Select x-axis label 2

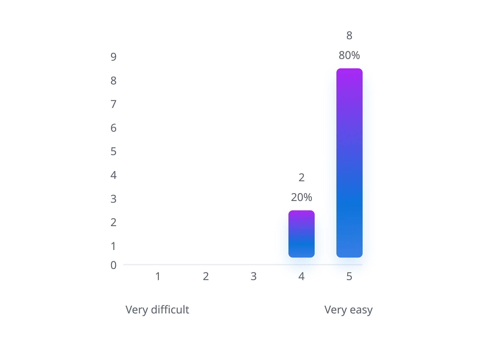point(206,276)
